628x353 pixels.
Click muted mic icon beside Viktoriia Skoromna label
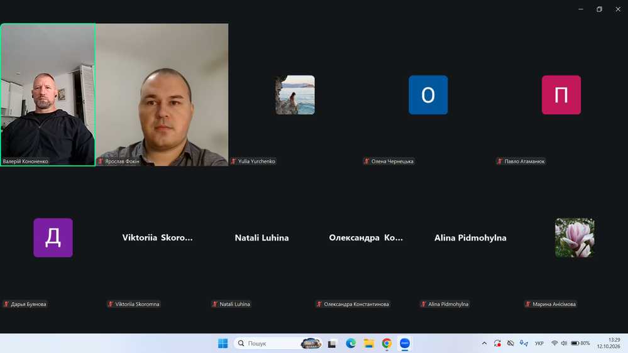111,304
